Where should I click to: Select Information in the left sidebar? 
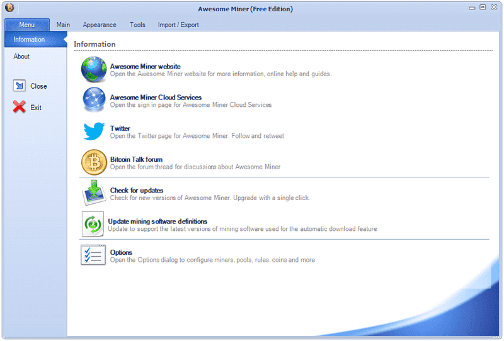(30, 40)
